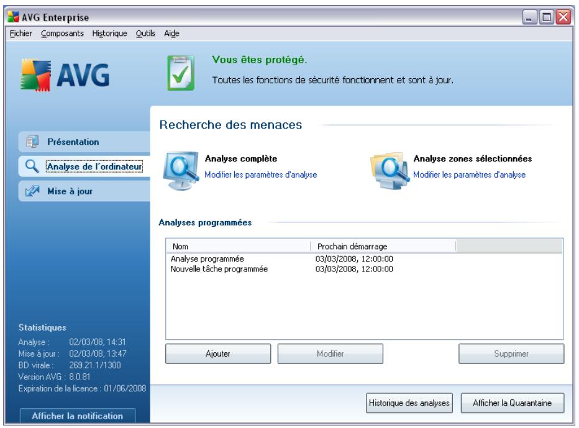This screenshot has height=428, width=579.
Task: Open the Composants menu
Action: (x=62, y=34)
